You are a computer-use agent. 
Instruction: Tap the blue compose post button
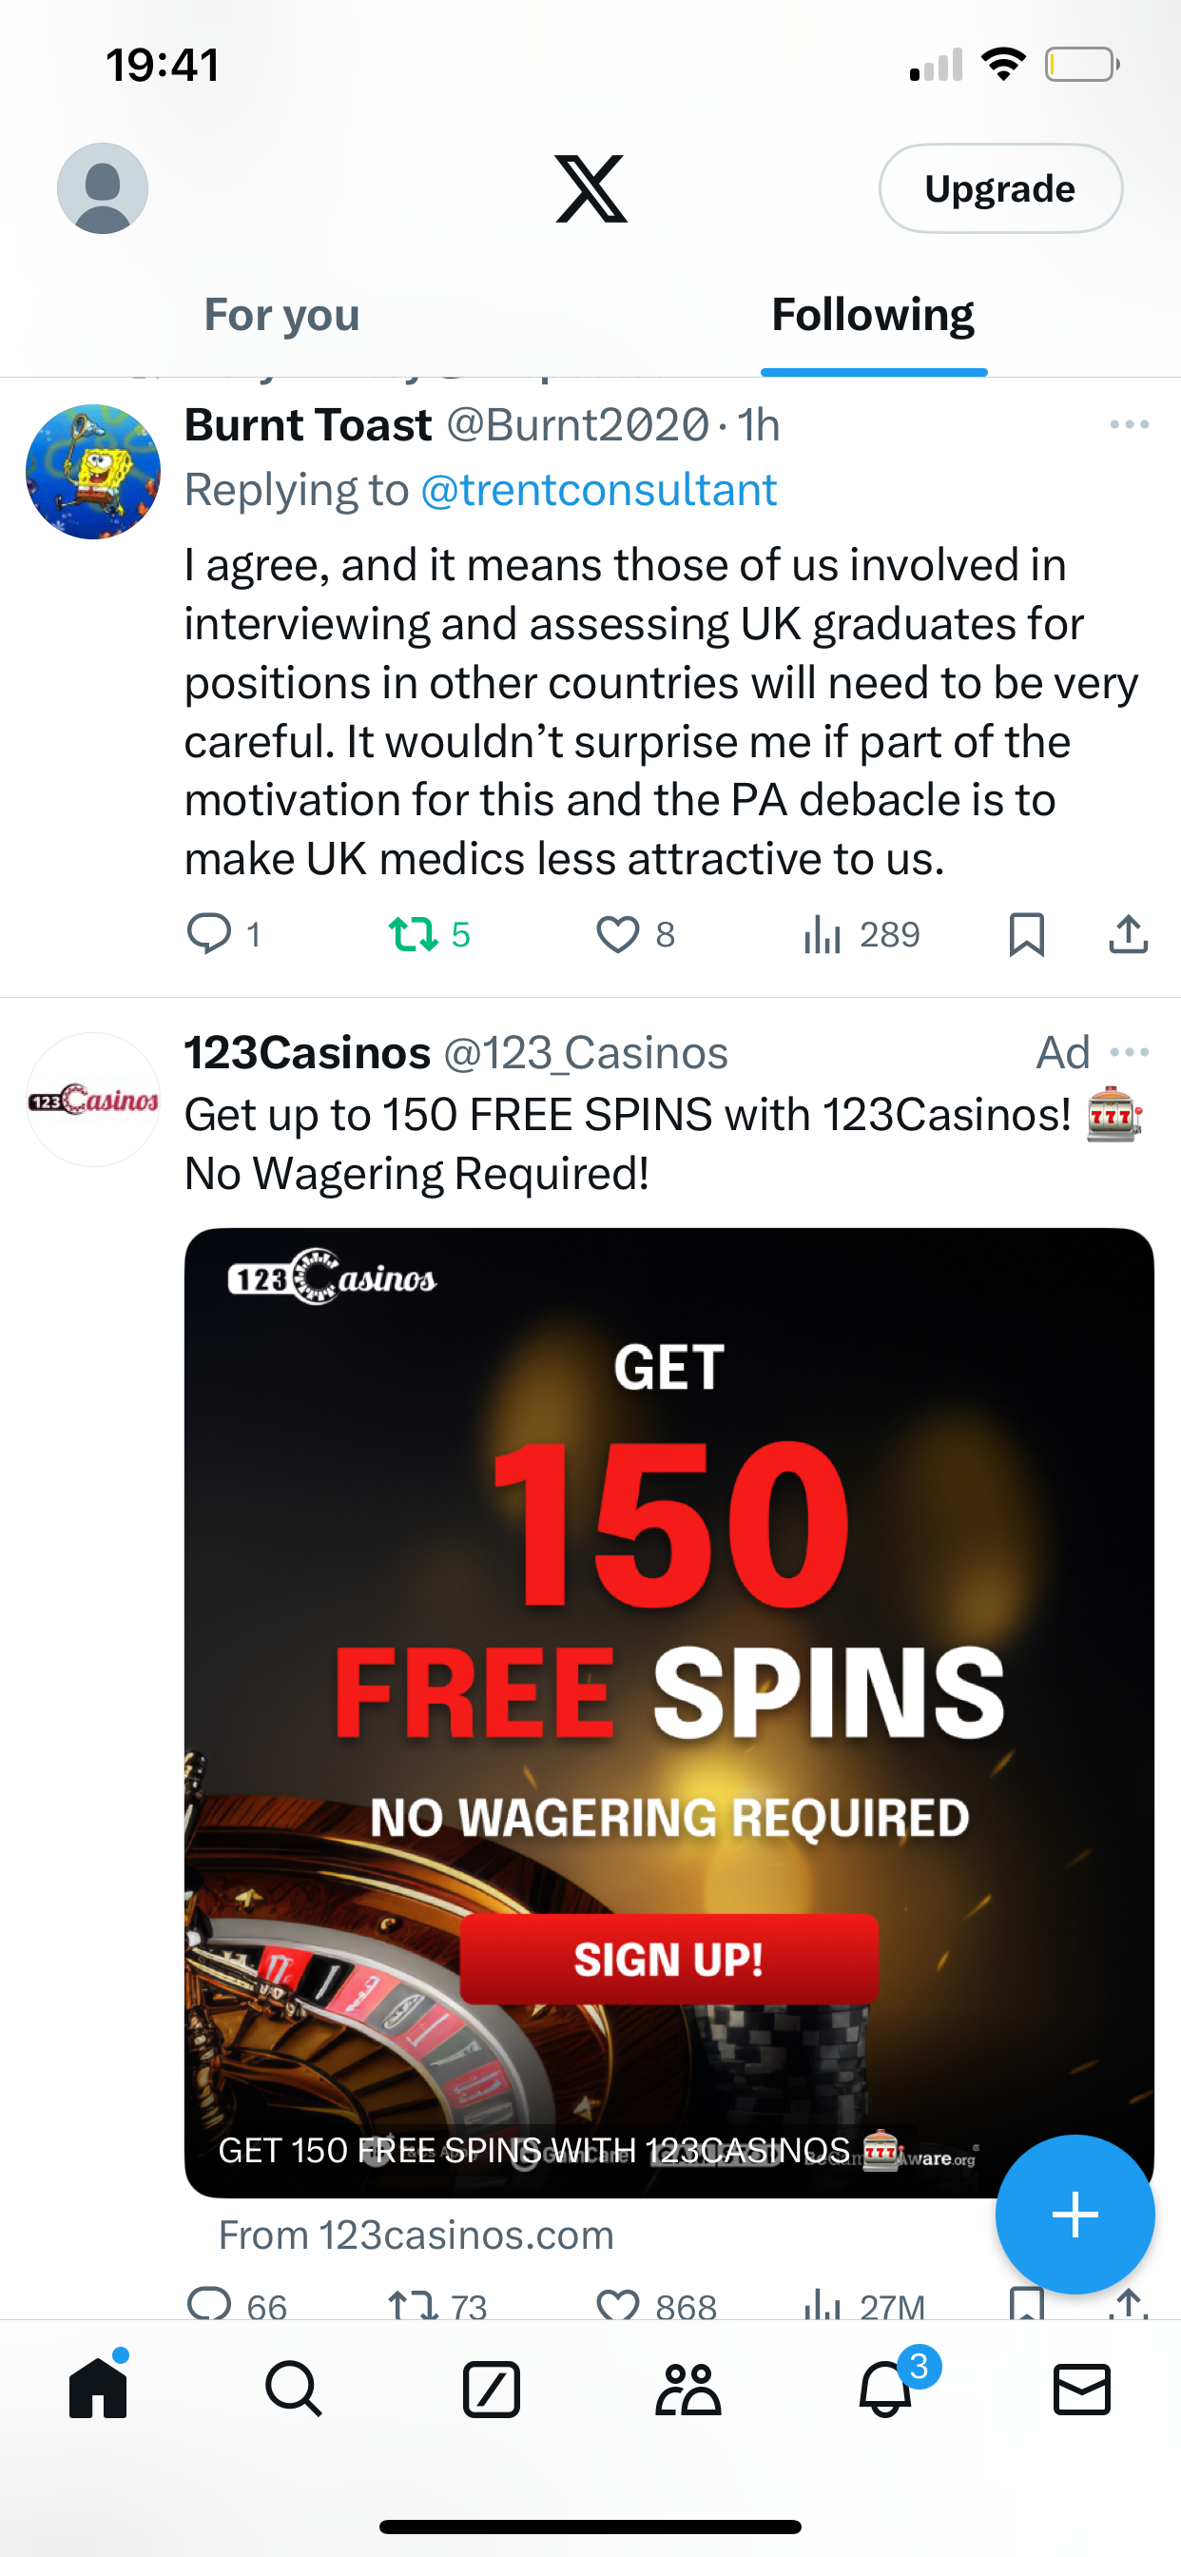click(x=1075, y=2214)
